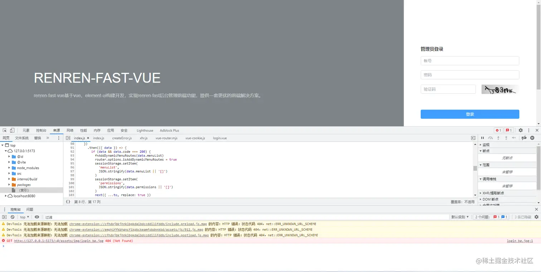Click the issues count badge in toolbar
This screenshot has height=272, width=541.
509,130
